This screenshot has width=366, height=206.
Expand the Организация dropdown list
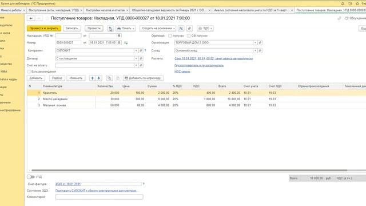pos(255,42)
